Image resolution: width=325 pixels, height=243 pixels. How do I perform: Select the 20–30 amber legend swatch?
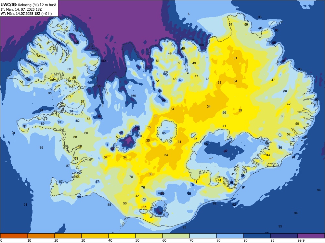point(68,236)
